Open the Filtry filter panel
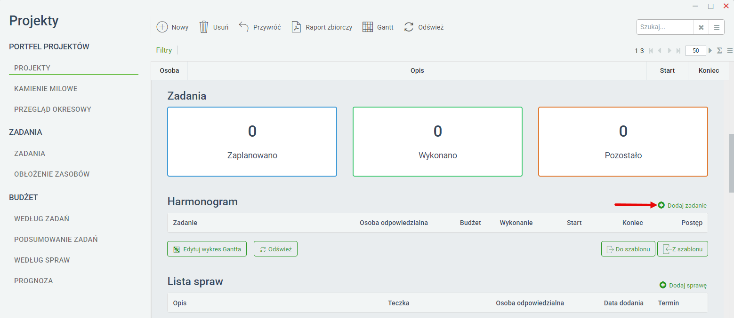Screen dimensions: 734x318 pos(164,50)
